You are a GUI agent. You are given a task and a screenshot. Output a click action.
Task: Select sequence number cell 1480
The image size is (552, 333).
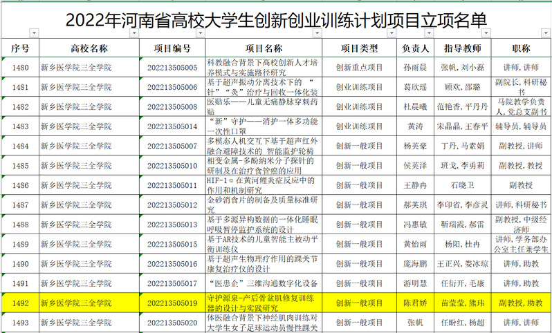[21, 68]
